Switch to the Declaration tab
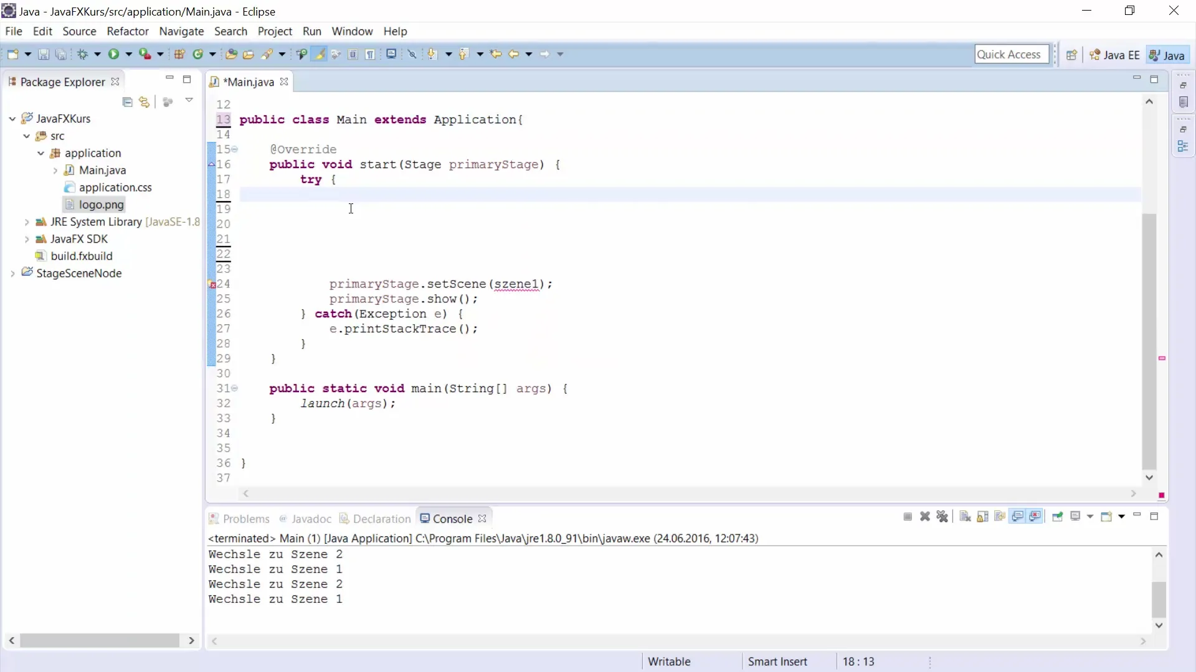Image resolution: width=1196 pixels, height=672 pixels. 375,518
